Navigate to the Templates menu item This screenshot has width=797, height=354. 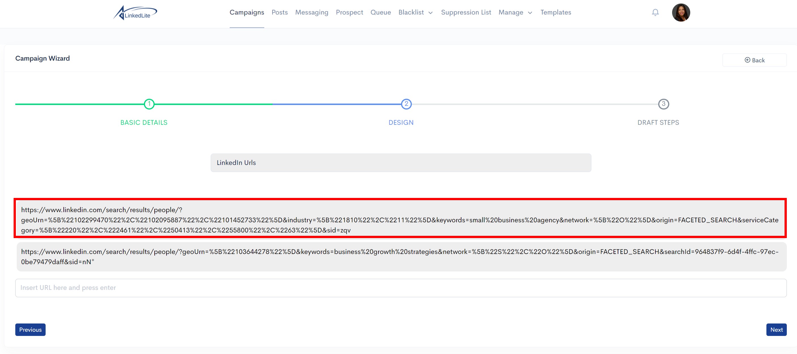pos(556,13)
